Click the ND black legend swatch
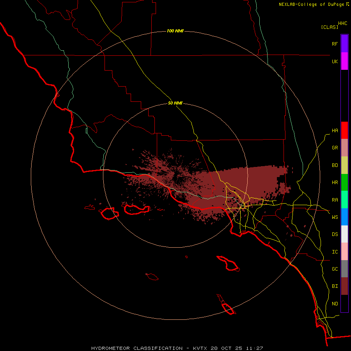The height and width of the screenshot is (351, 351). pos(344,303)
